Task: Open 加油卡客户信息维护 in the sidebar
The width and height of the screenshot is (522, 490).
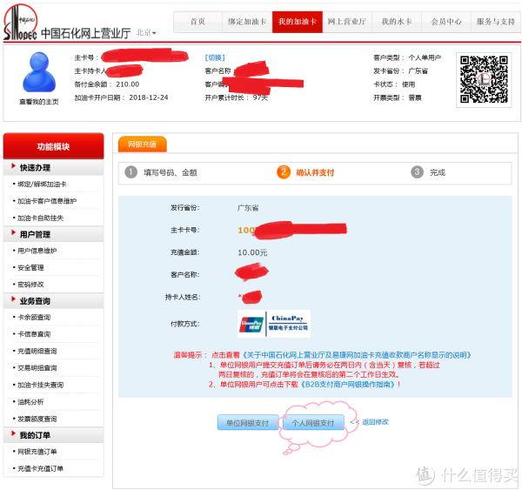Action: (x=47, y=201)
